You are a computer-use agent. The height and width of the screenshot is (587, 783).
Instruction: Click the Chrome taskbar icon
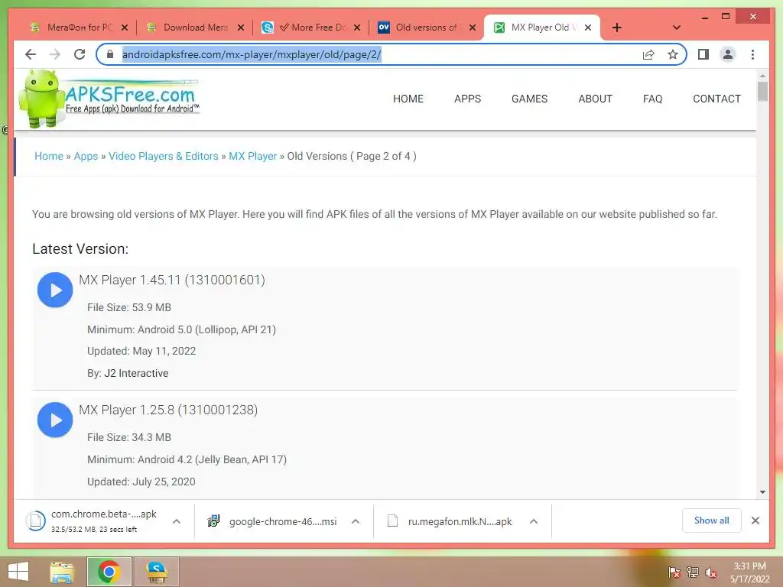coord(109,572)
